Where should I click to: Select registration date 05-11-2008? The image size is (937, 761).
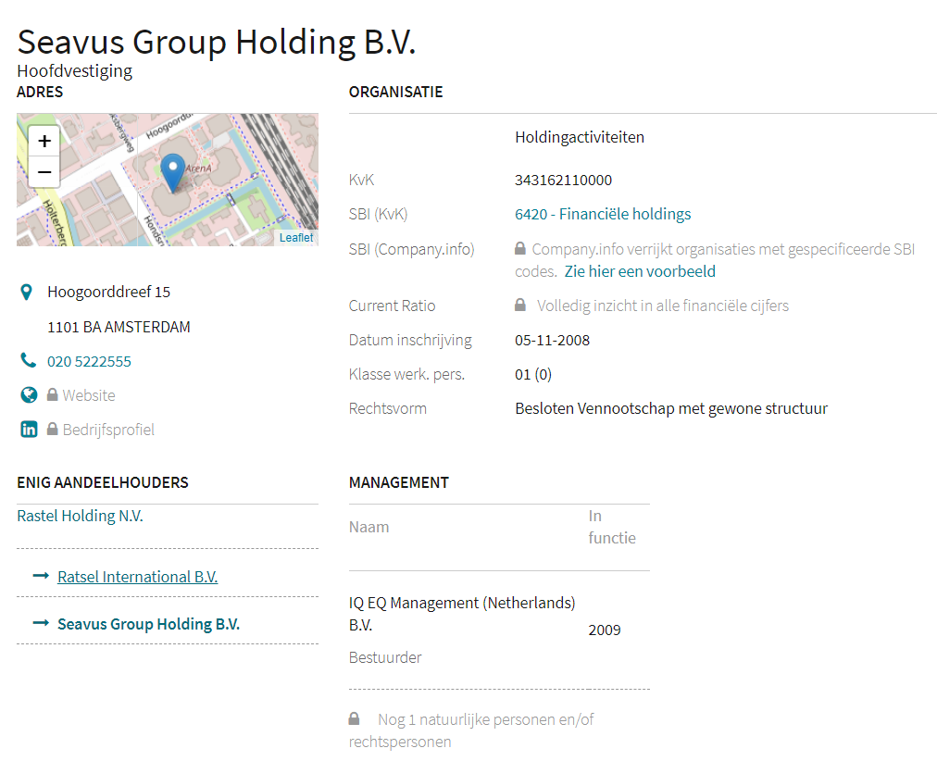tap(552, 340)
